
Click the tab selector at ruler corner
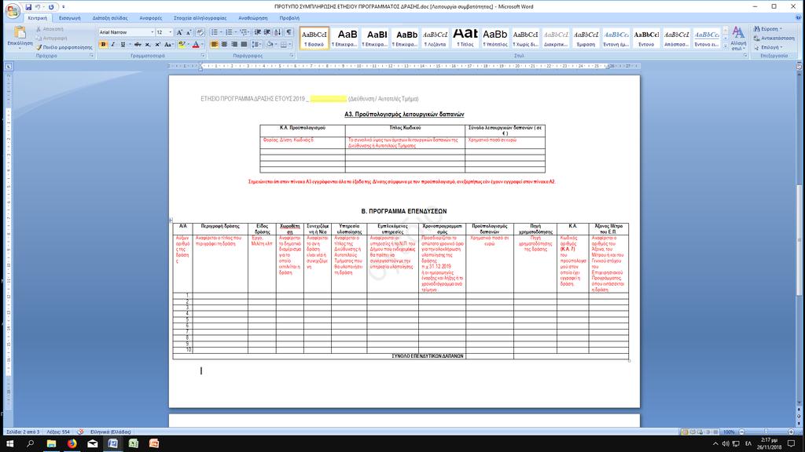click(9, 66)
